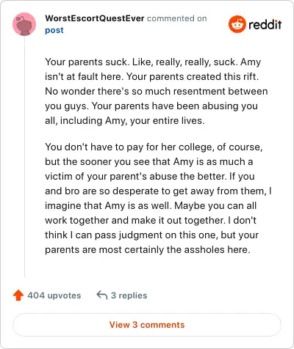Click the "404 upvotes" count
294x349 pixels.
54,295
